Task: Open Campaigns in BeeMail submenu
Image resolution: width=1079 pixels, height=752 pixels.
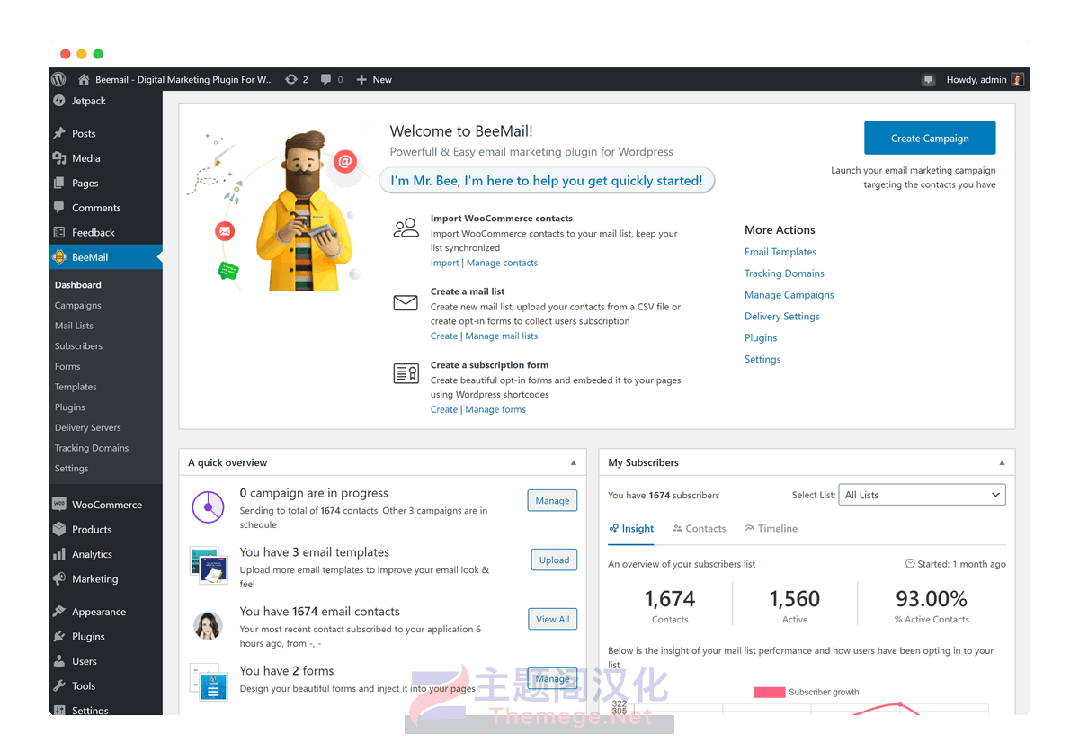Action: click(x=78, y=306)
